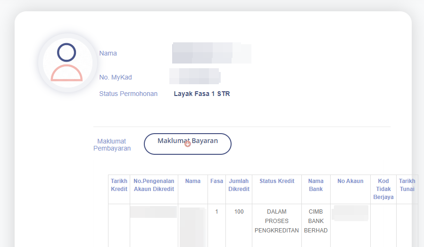The image size is (424, 247).
Task: Click the Status Kredit column header
Action: coord(277,181)
